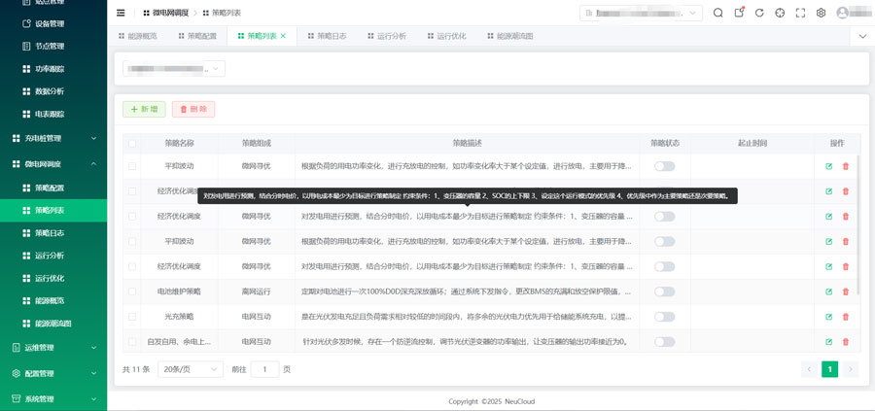This screenshot has height=411, width=875.
Task: Collapse sidebar with the hamburger menu icon
Action: tap(121, 13)
